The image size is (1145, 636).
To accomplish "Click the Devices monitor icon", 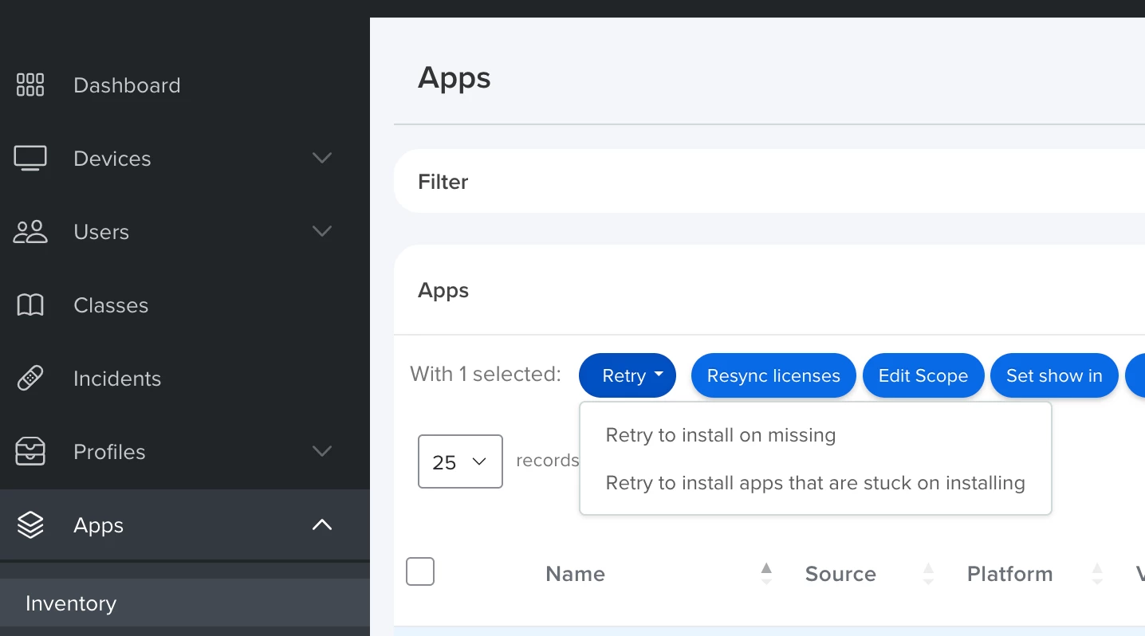I will (x=30, y=158).
